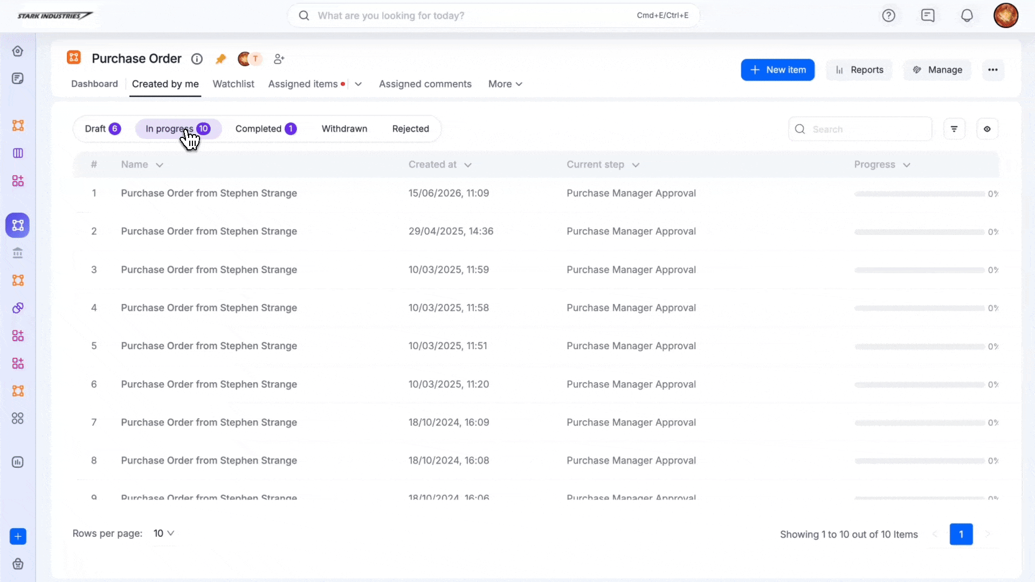Open the notifications bell
The height and width of the screenshot is (582, 1035).
[x=967, y=16]
